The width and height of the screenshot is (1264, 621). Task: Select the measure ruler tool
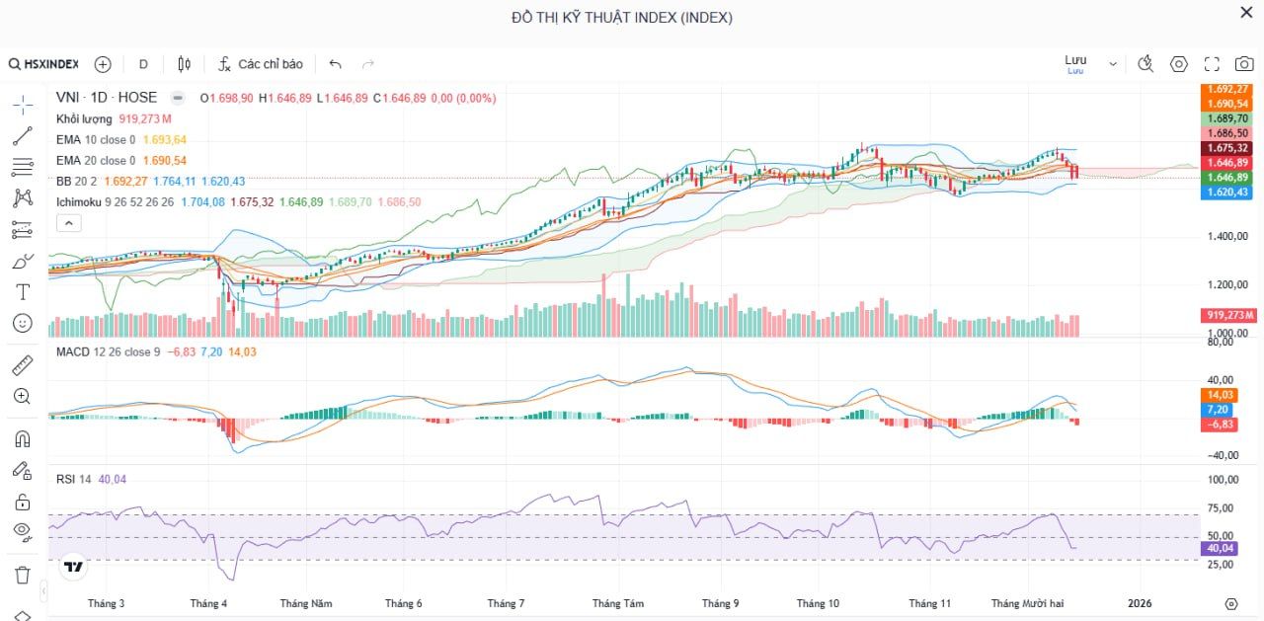click(22, 364)
